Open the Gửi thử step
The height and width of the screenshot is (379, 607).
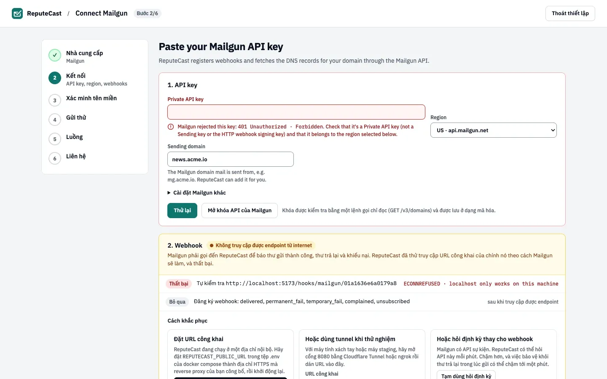(x=95, y=120)
